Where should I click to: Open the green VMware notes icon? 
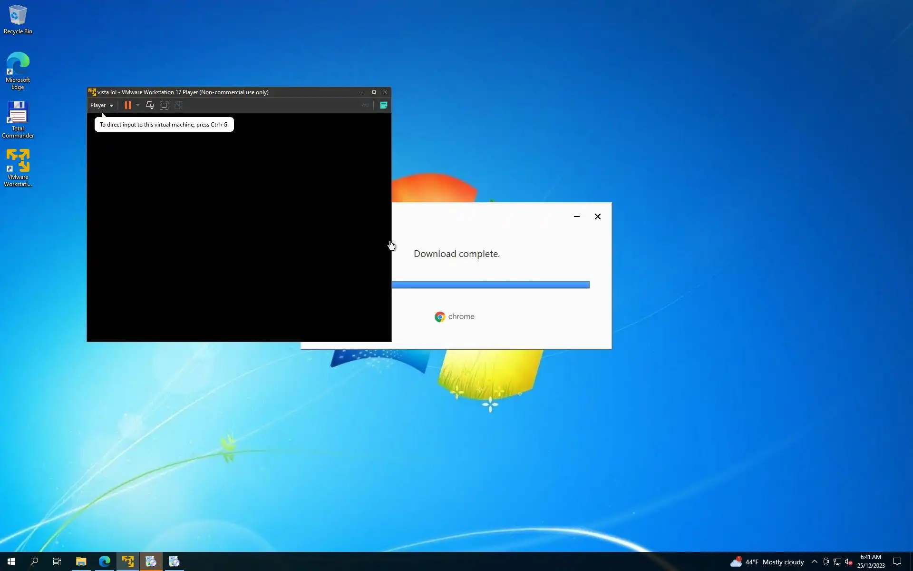point(383,105)
